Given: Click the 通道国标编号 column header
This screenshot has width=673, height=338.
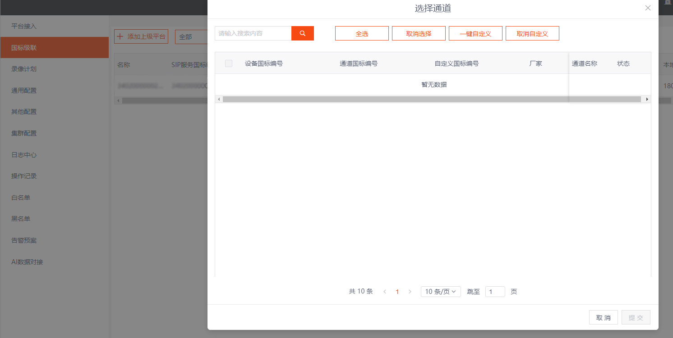Looking at the screenshot, I should [359, 63].
